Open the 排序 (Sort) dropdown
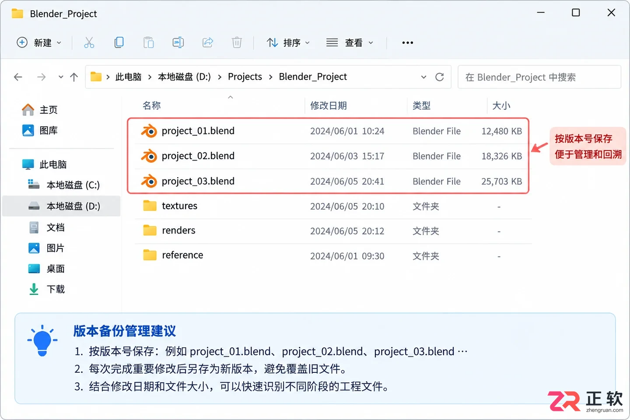The width and height of the screenshot is (630, 420). point(288,42)
